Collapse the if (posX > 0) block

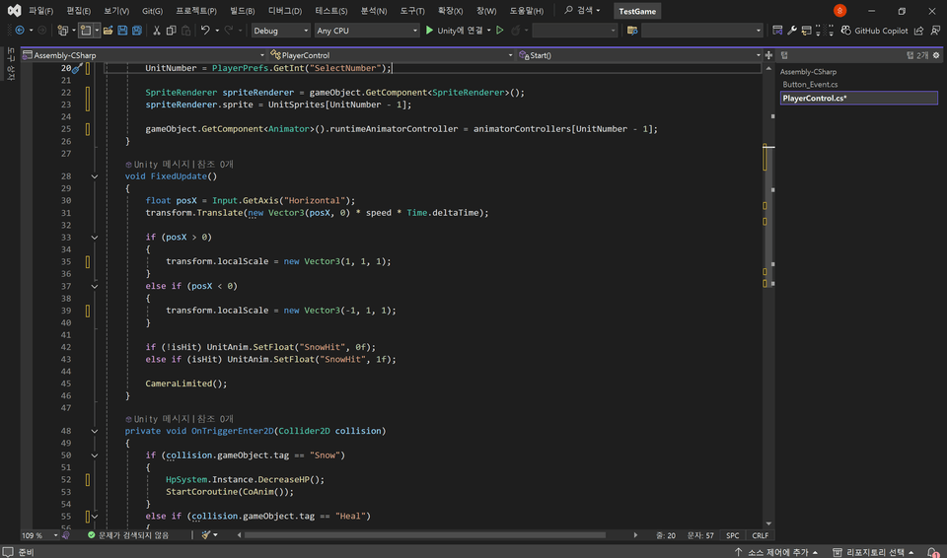(95, 238)
